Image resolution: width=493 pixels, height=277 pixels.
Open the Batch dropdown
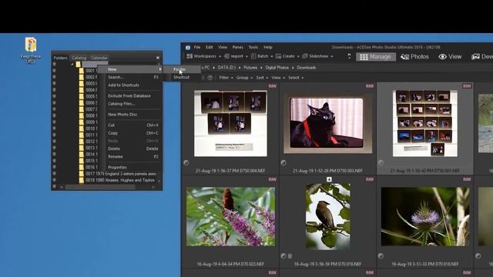[262, 56]
